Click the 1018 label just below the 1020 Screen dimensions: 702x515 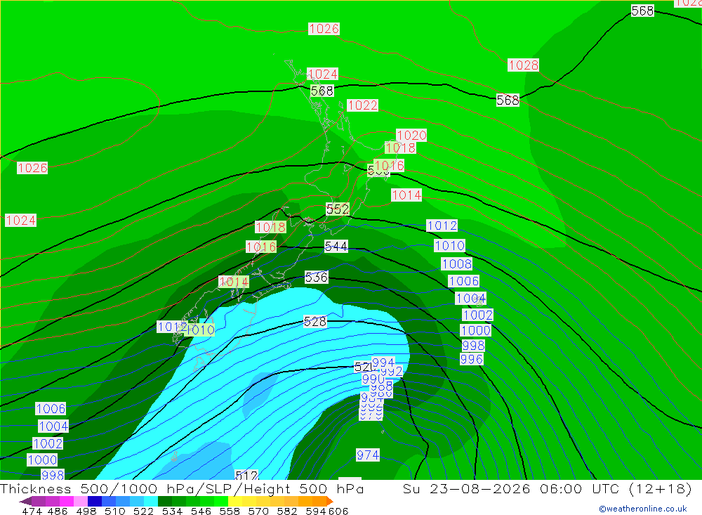click(400, 148)
